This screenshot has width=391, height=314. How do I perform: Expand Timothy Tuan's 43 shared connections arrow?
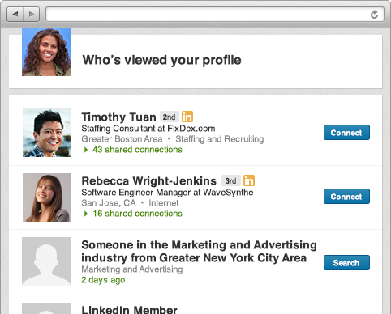86,150
